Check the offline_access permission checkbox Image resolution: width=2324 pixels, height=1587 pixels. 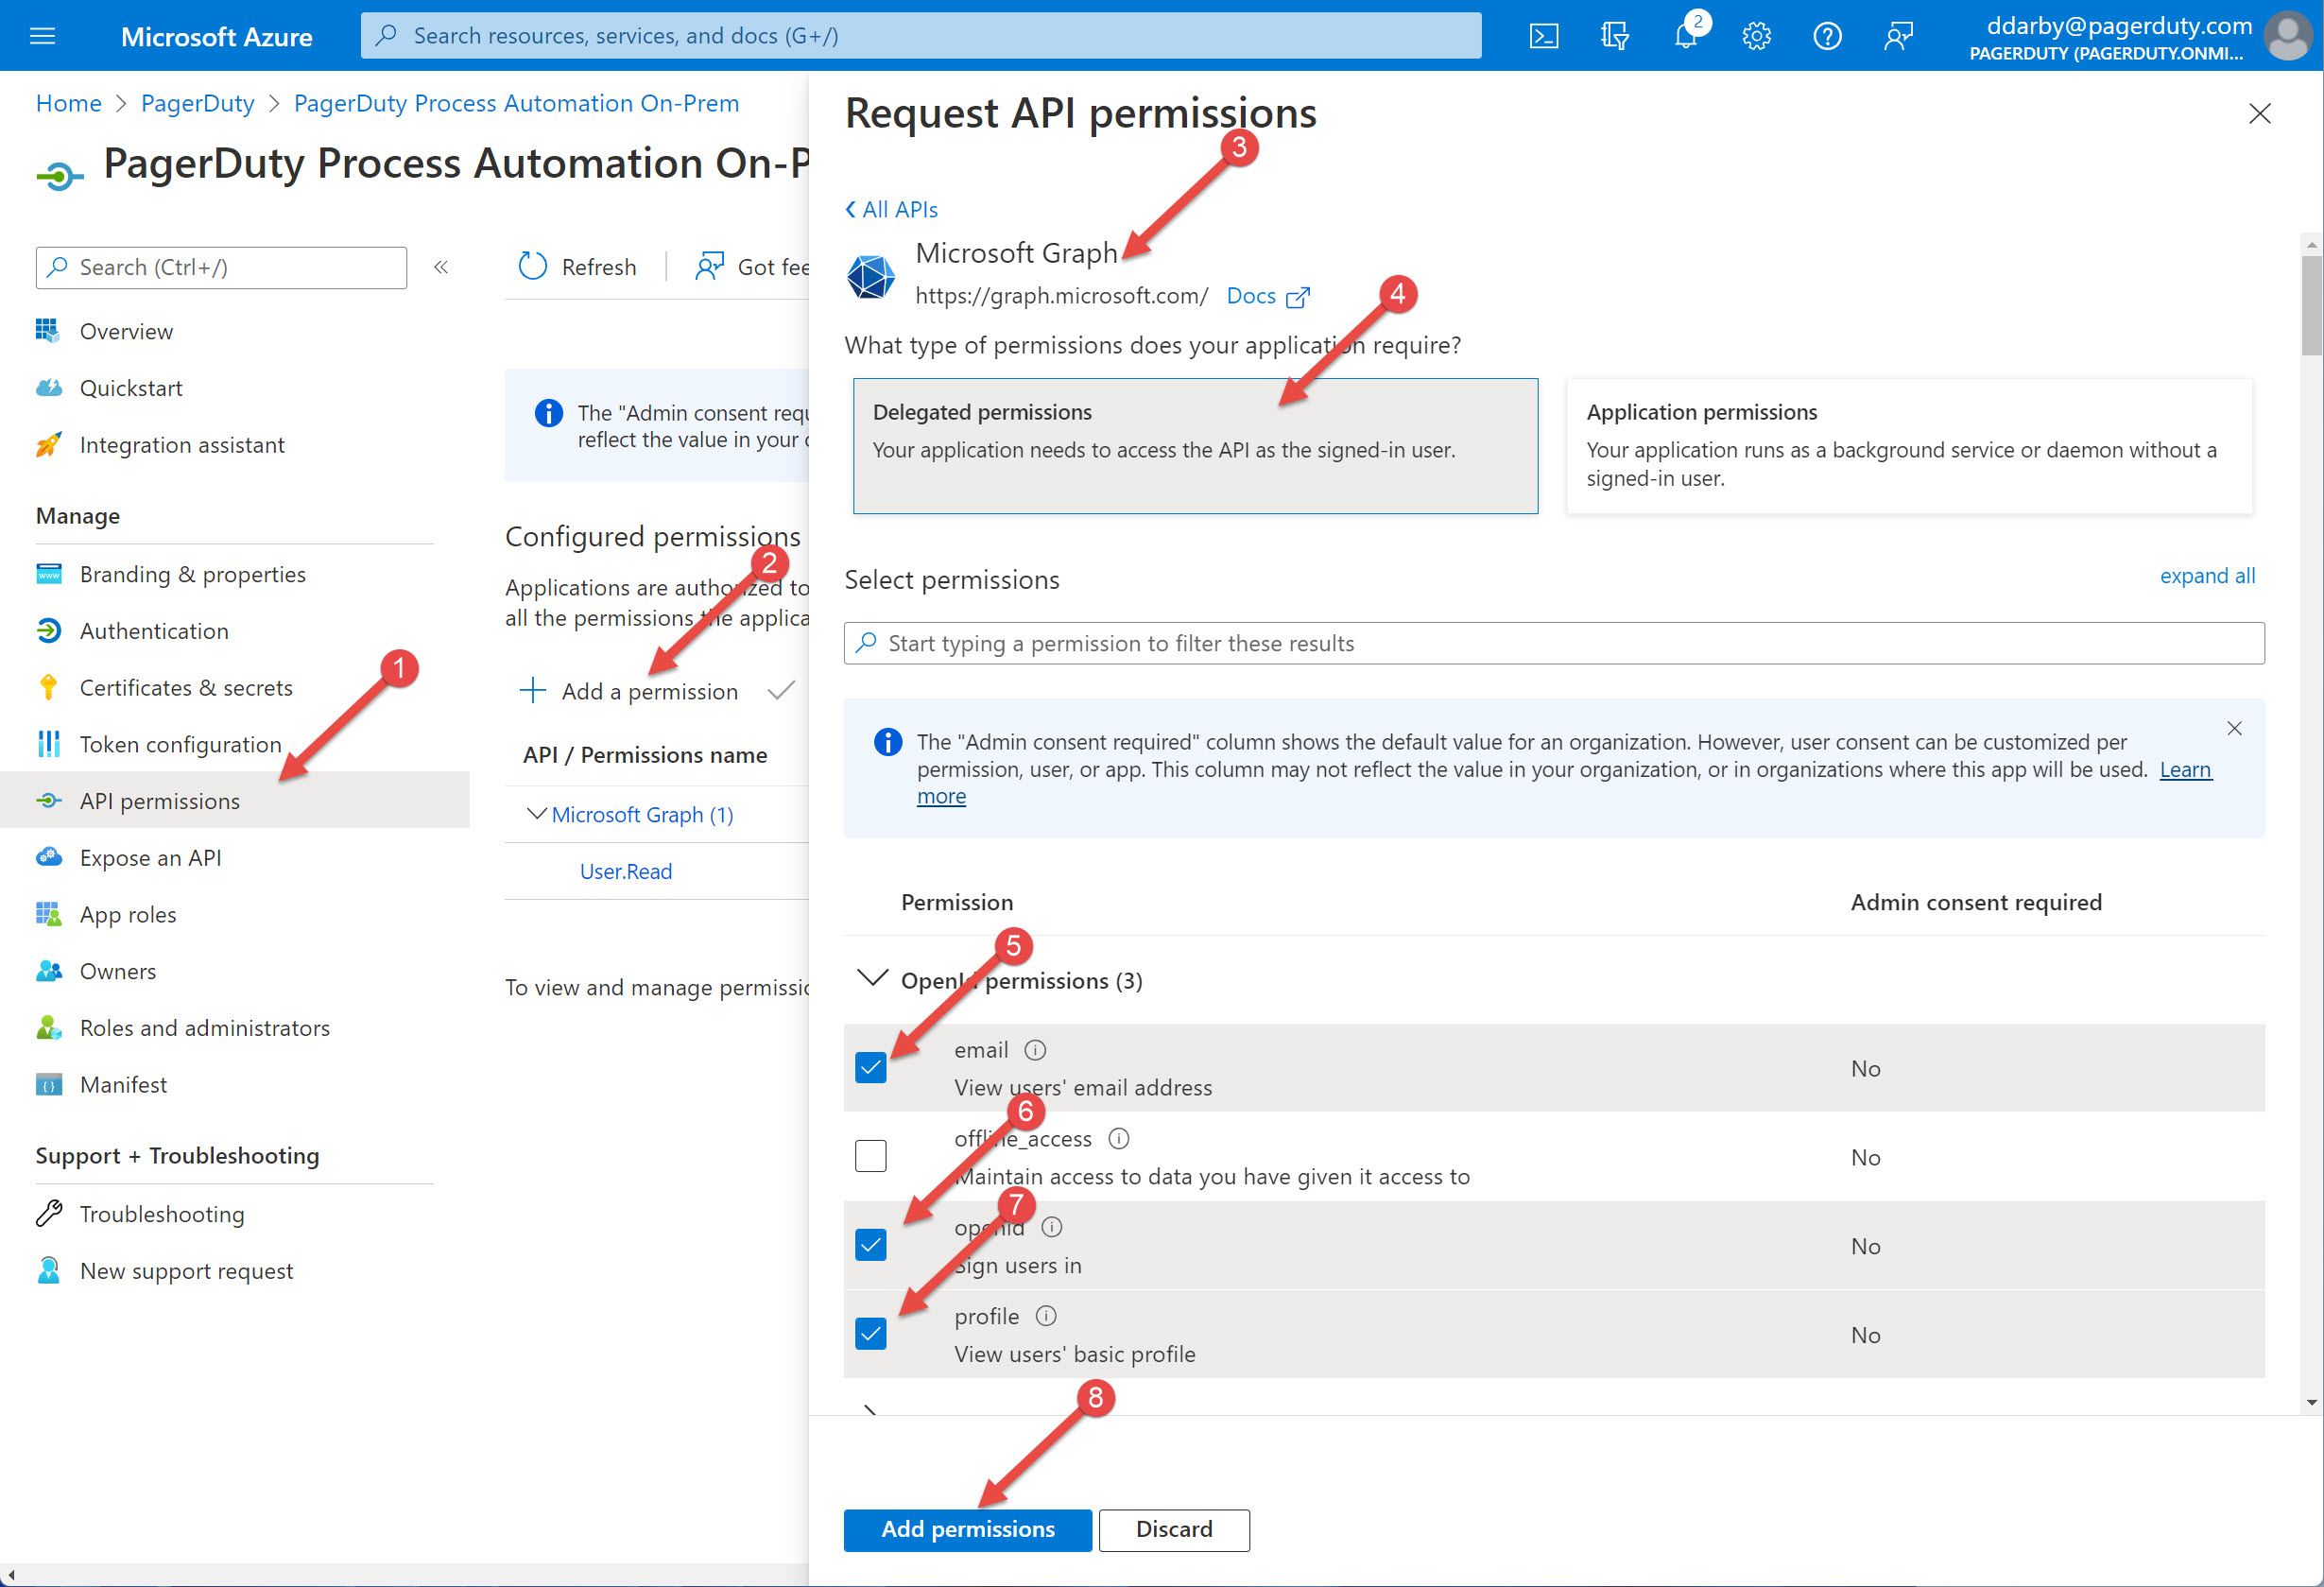coord(871,1156)
